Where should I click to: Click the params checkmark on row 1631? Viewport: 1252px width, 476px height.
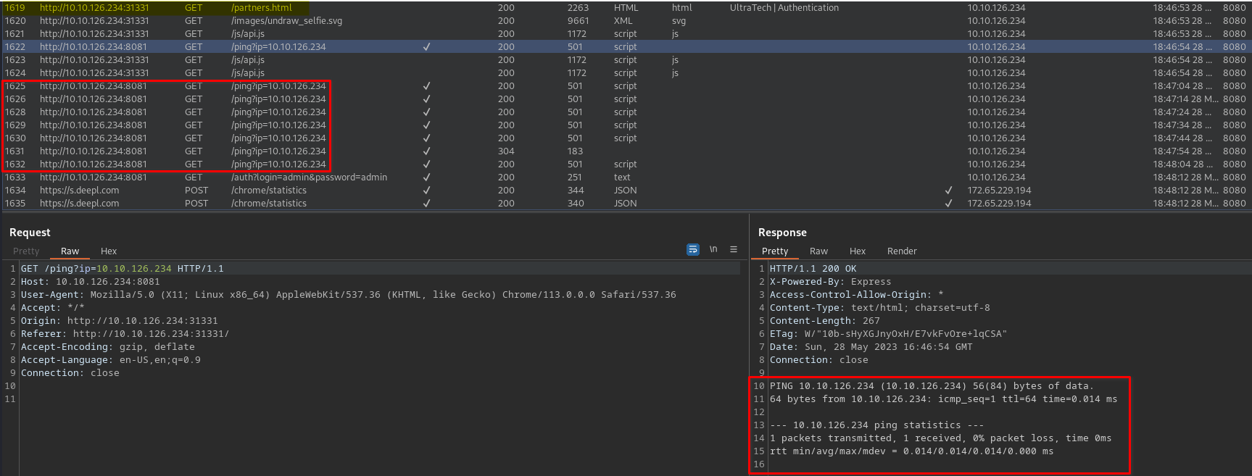pos(426,151)
